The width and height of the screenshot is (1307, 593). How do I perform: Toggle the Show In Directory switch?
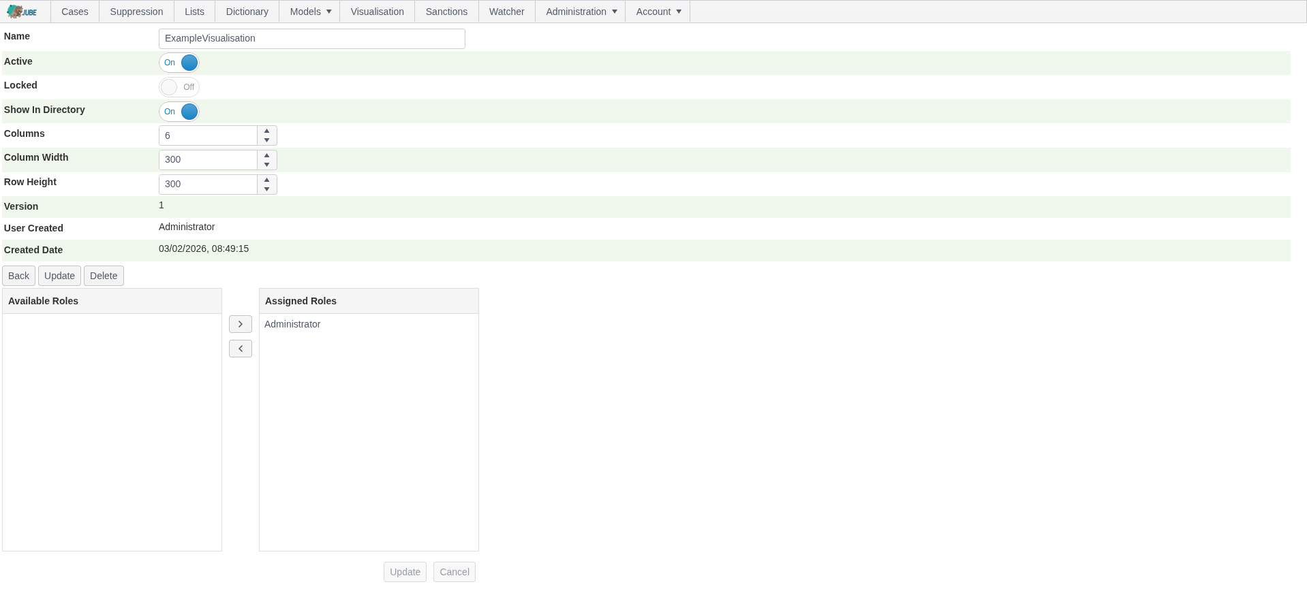point(179,112)
